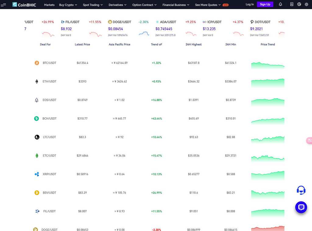Image resolution: width=312 pixels, height=231 pixels.
Task: Click the Bitcoin coin icon
Action: [x=37, y=63]
